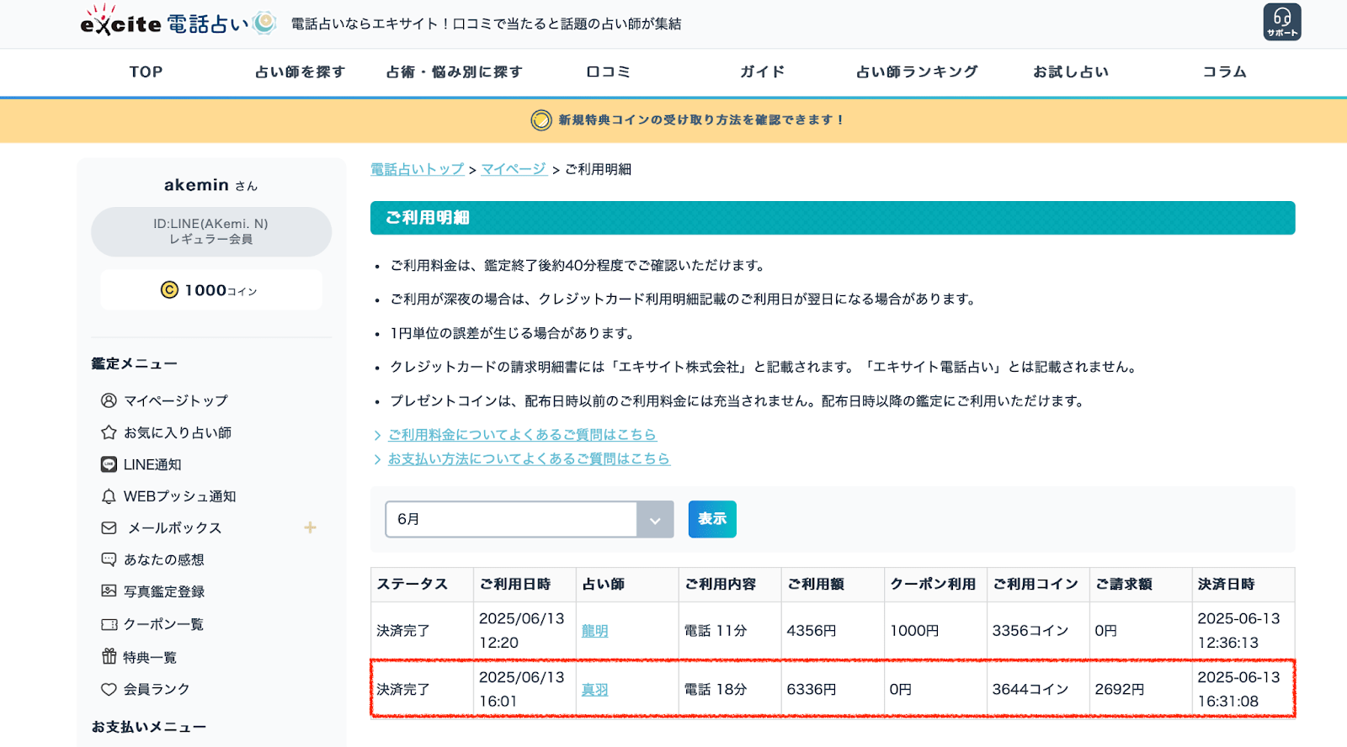
Task: Click the 1000コイン balance box
Action: click(x=210, y=290)
